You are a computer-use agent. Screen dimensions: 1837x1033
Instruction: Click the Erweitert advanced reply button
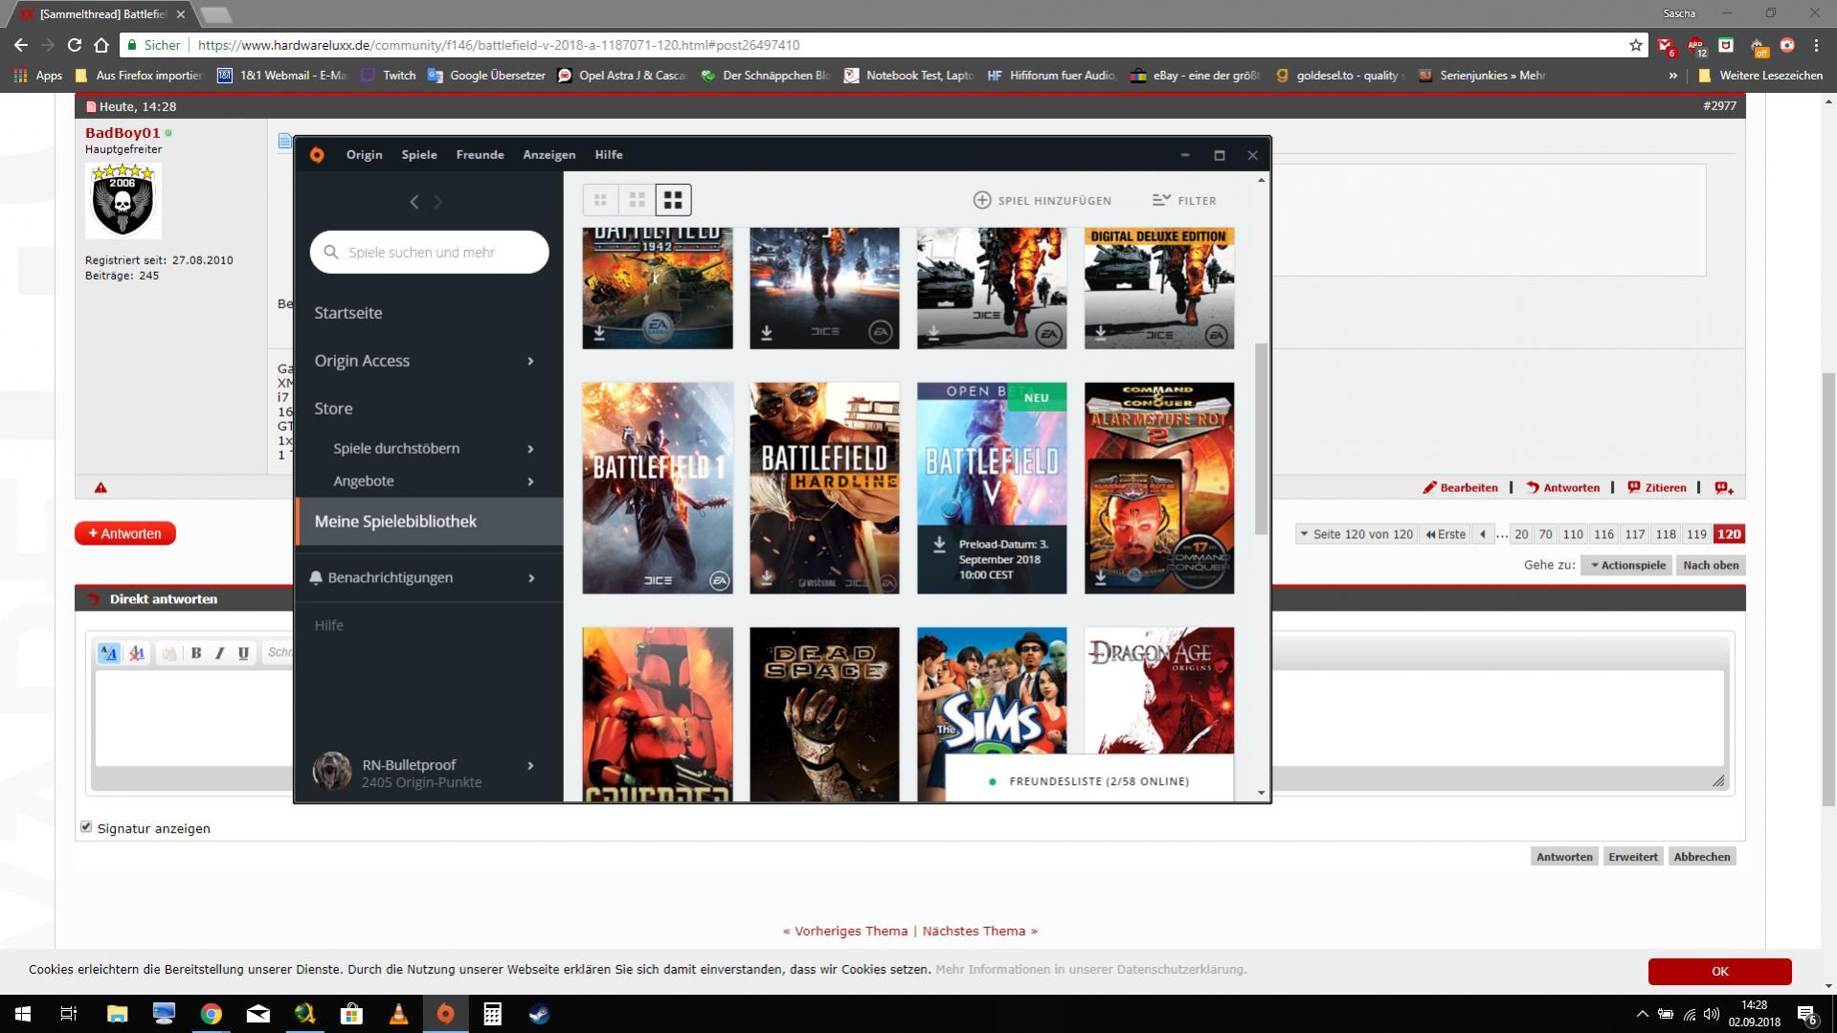click(x=1633, y=857)
